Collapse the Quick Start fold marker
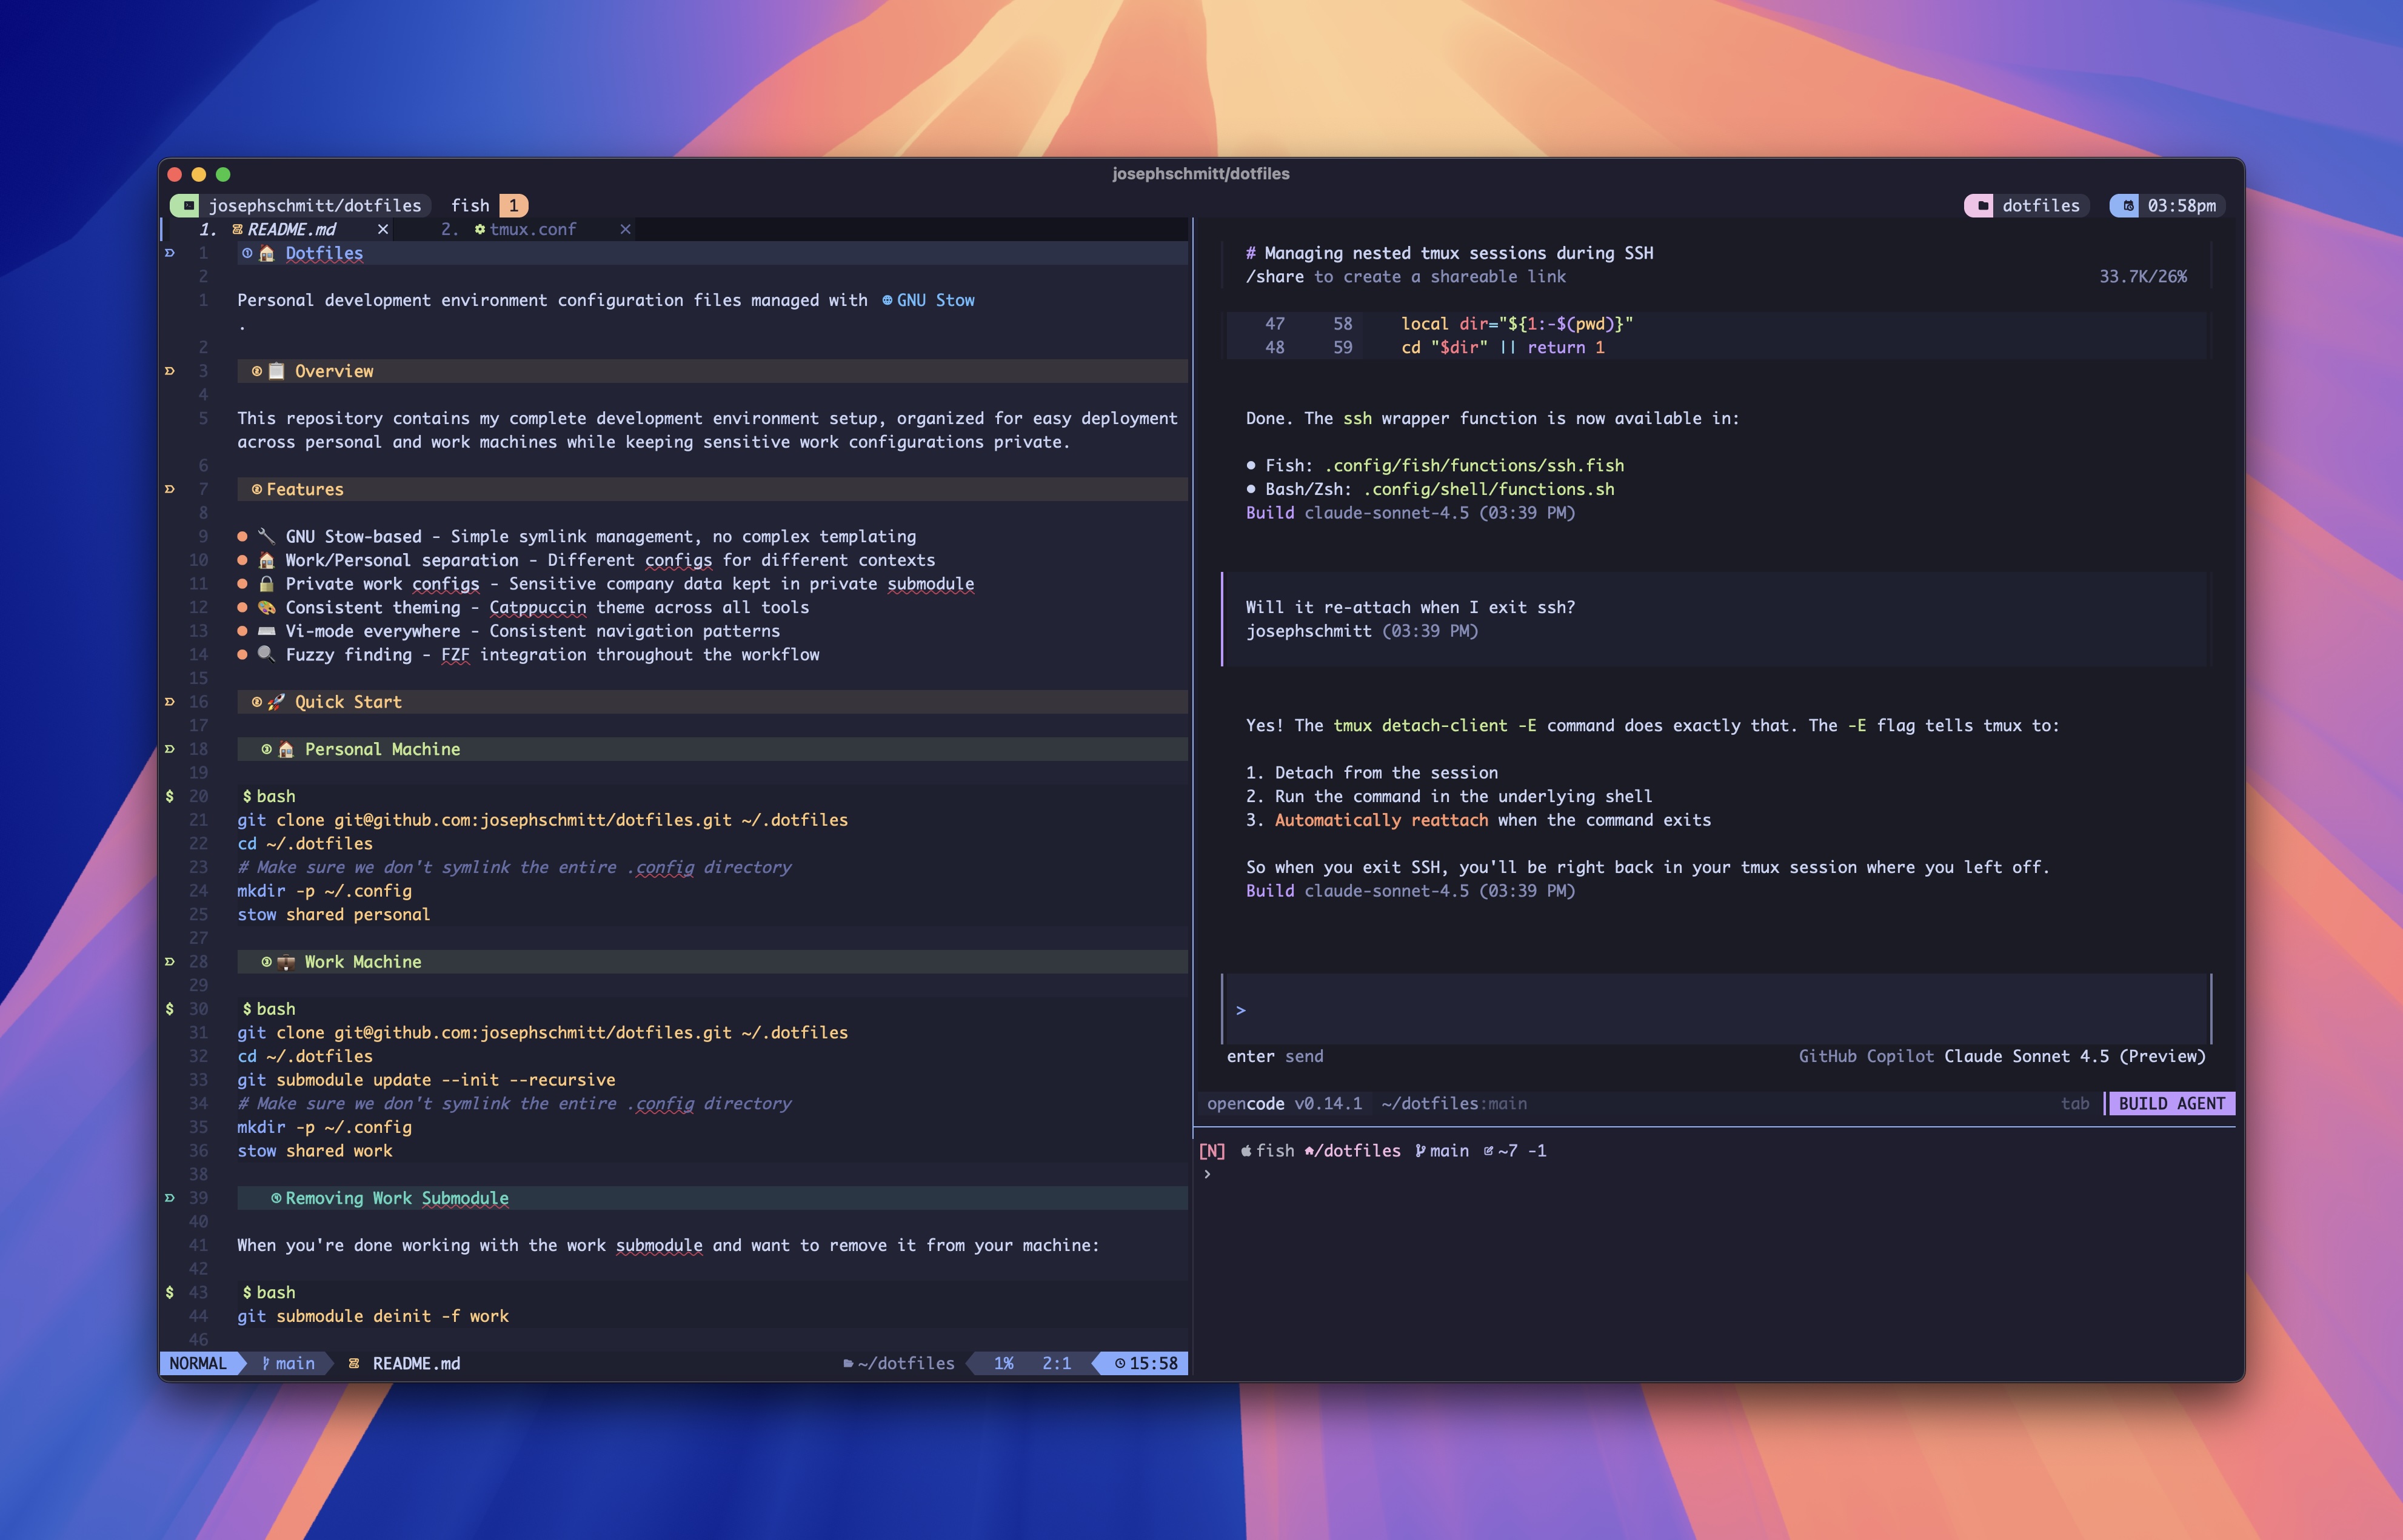 [169, 702]
